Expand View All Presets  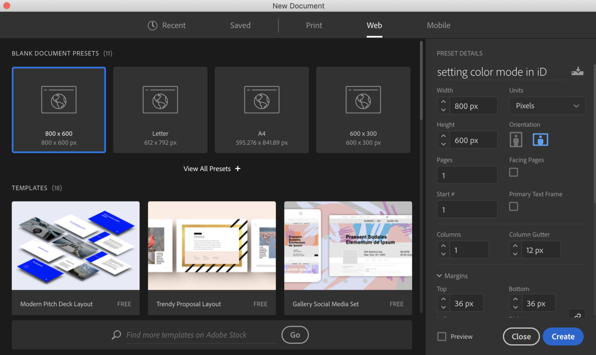tap(212, 169)
